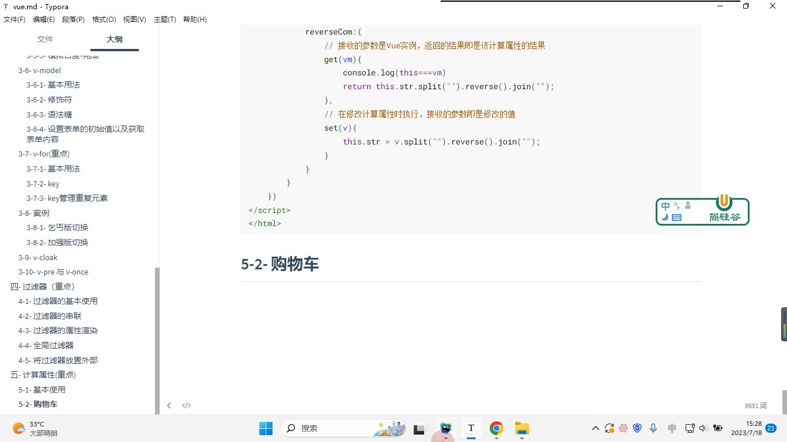This screenshot has height=442, width=787.
Task: Click the red flower tray icon
Action: click(623, 428)
